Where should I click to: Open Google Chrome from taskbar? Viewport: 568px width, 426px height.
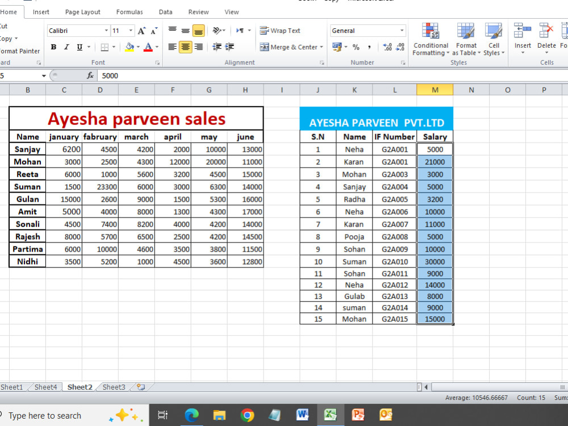pos(247,415)
